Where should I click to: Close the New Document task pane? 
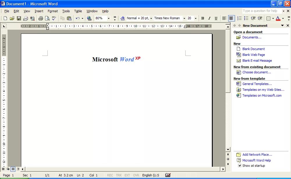click(x=288, y=25)
